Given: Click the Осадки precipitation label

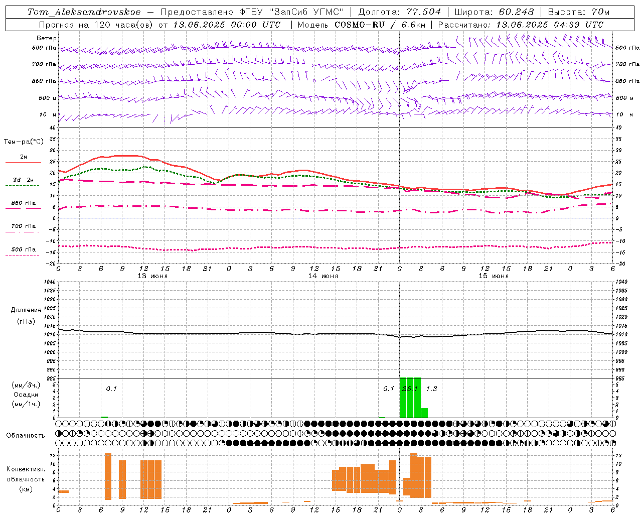Looking at the screenshot, I should (26, 395).
